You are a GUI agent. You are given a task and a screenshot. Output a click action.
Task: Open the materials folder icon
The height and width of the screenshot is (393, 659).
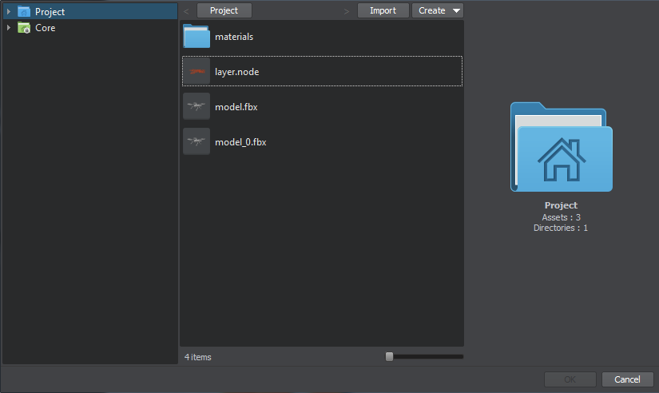click(x=196, y=37)
